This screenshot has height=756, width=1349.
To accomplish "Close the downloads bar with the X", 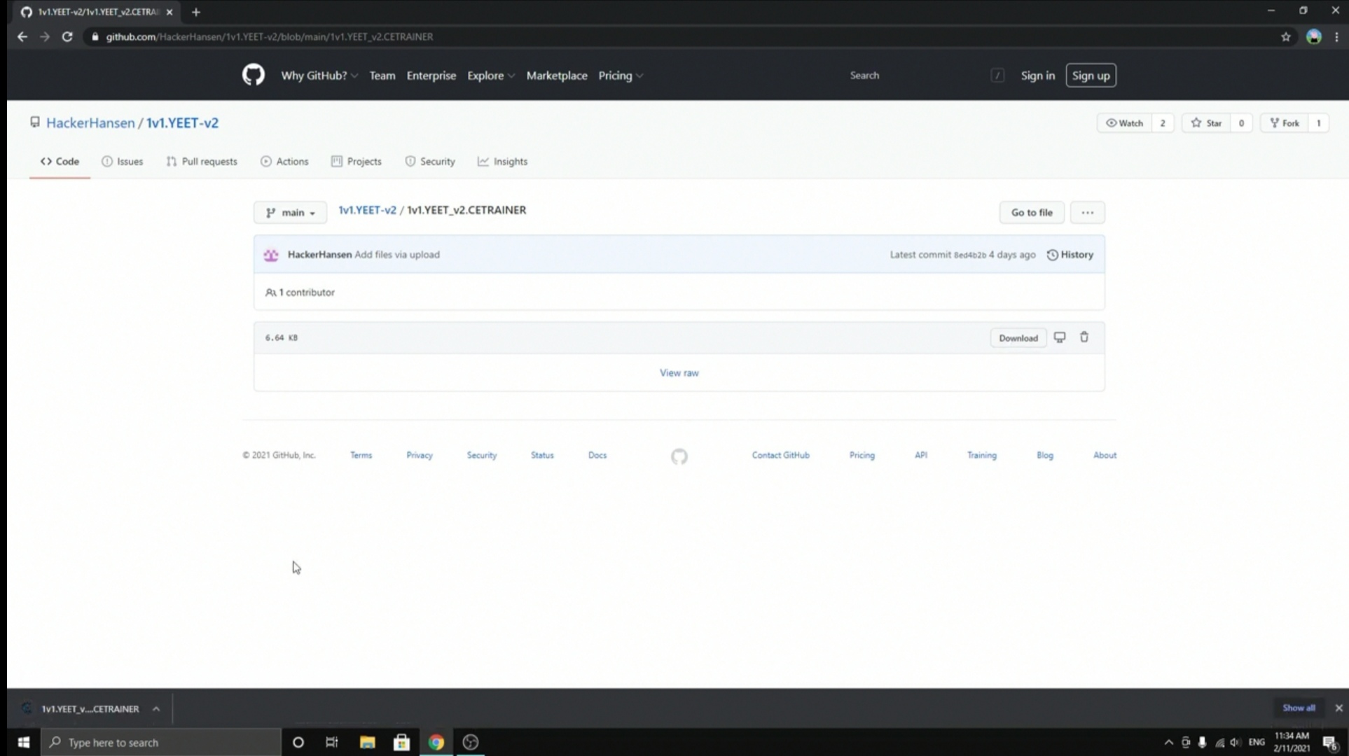I will (1338, 708).
